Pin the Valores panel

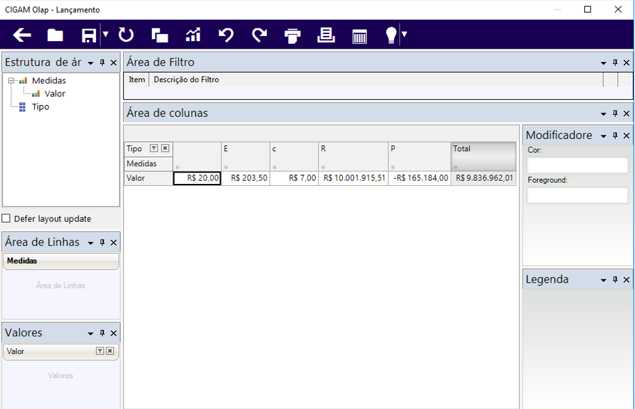pos(102,333)
